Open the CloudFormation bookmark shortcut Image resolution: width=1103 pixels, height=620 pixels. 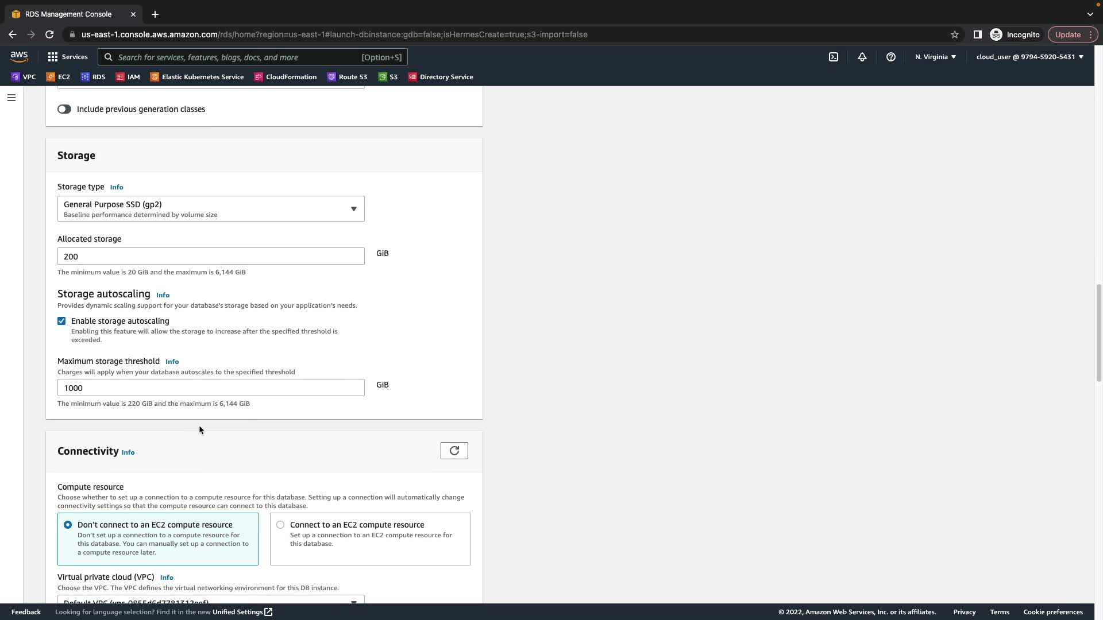click(x=286, y=77)
